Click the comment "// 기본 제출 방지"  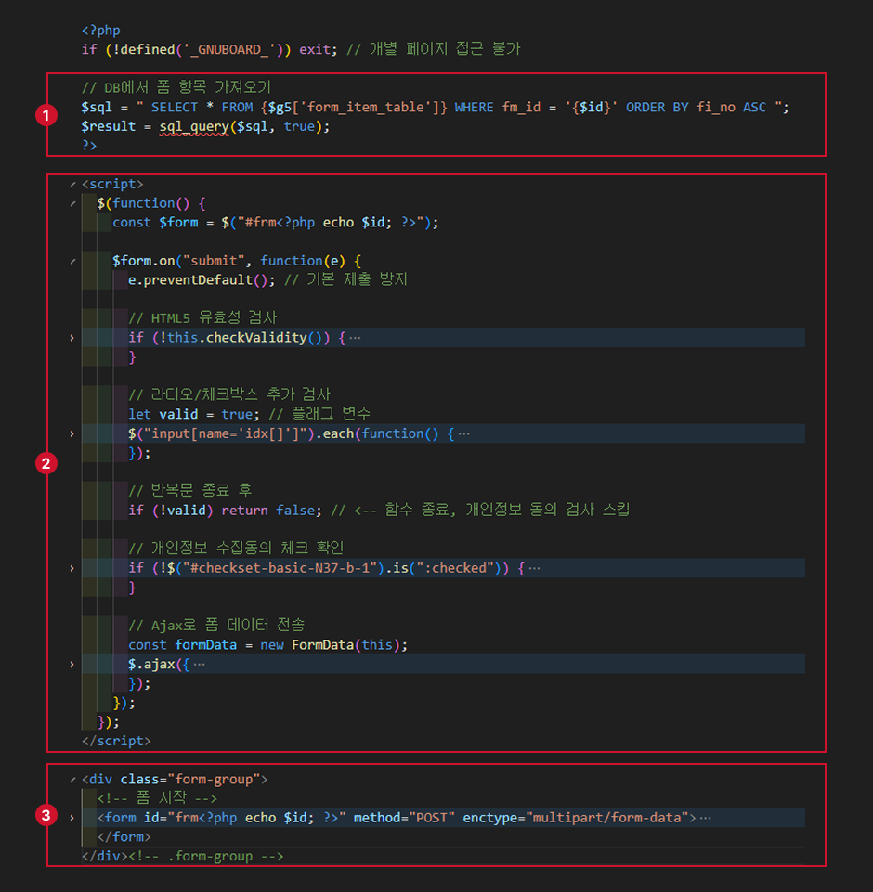[x=346, y=279]
